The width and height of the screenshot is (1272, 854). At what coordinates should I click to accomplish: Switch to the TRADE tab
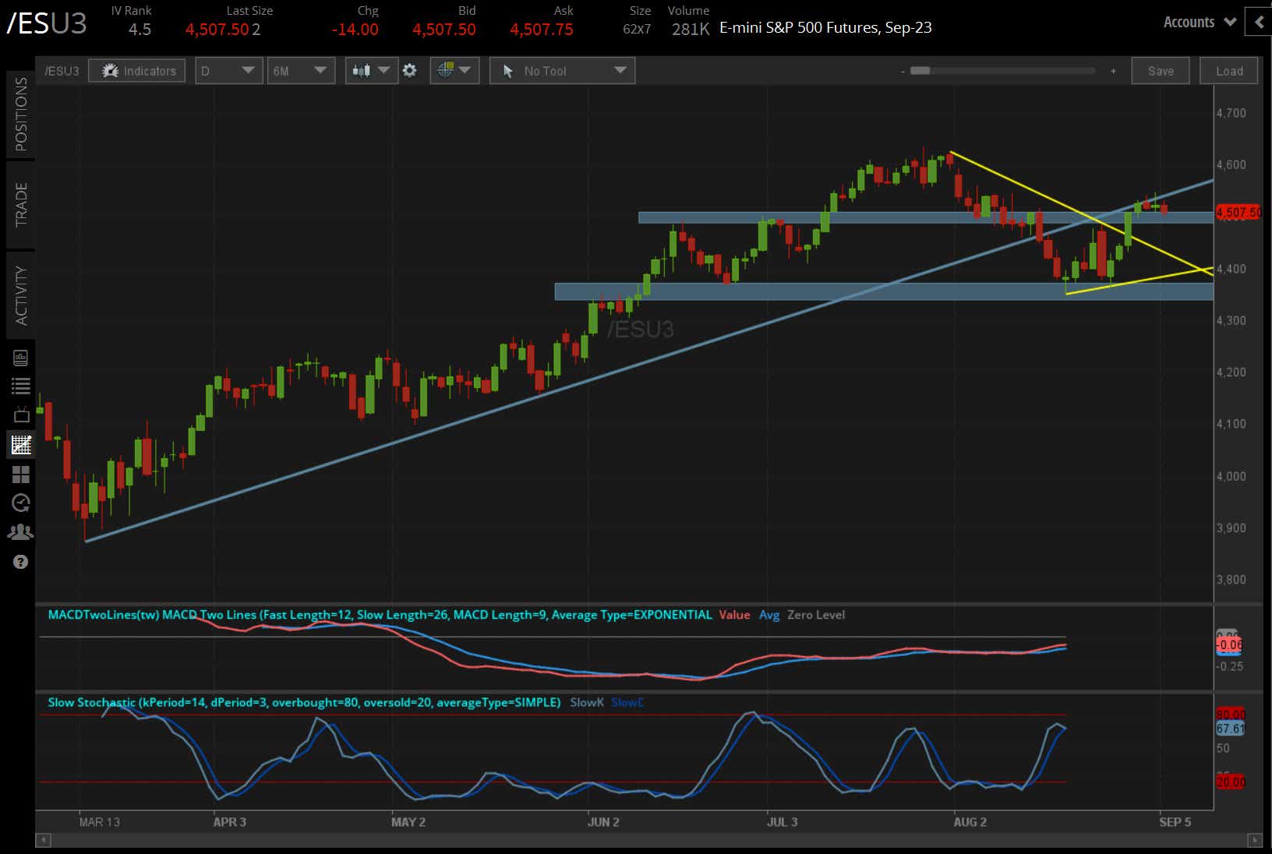coord(20,205)
